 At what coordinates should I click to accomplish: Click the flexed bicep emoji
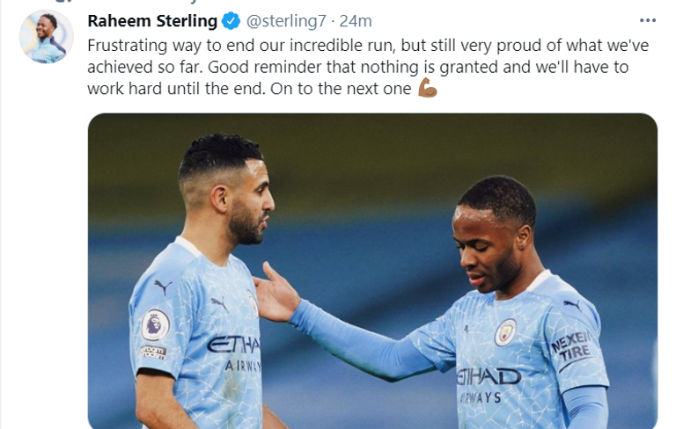point(428,88)
